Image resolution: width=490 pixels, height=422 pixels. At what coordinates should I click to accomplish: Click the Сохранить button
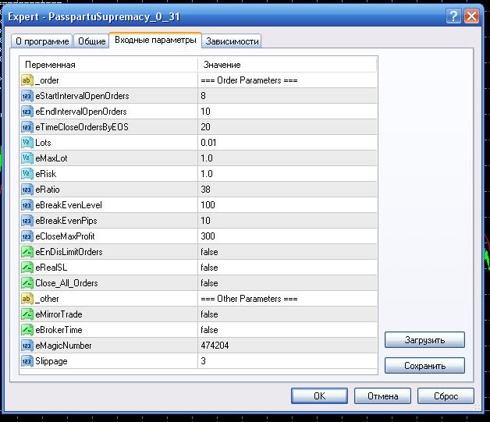point(424,366)
